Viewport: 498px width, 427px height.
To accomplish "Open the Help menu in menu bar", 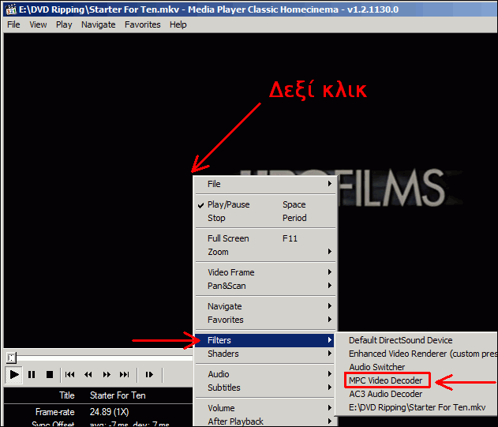I will tap(178, 24).
